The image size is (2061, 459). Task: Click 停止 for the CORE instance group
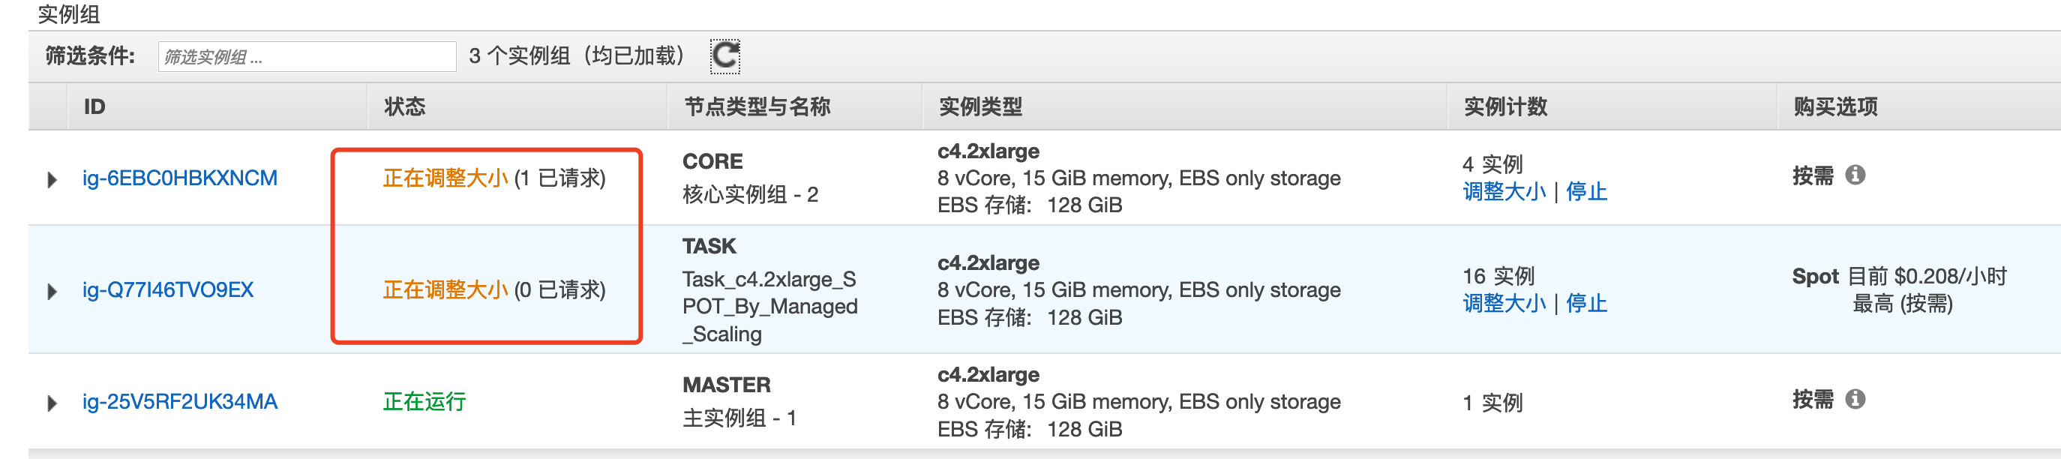pyautogui.click(x=1585, y=192)
